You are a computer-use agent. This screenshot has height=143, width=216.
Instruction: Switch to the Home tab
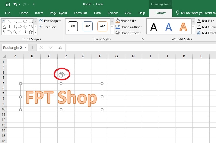tap(24, 13)
